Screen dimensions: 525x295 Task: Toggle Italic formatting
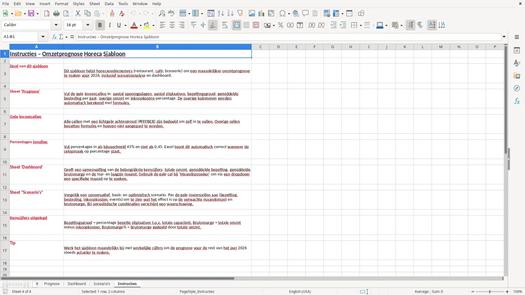pos(110,25)
